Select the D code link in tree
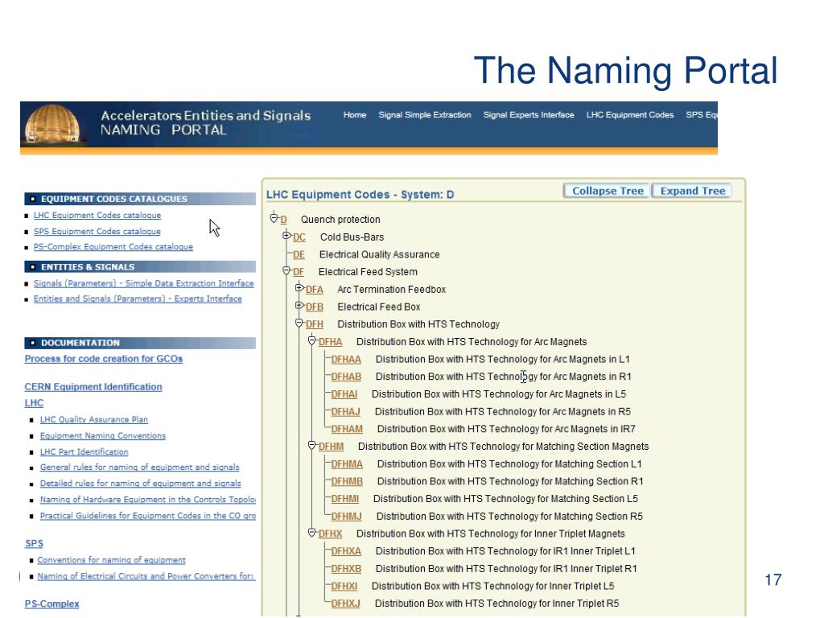 pos(284,220)
